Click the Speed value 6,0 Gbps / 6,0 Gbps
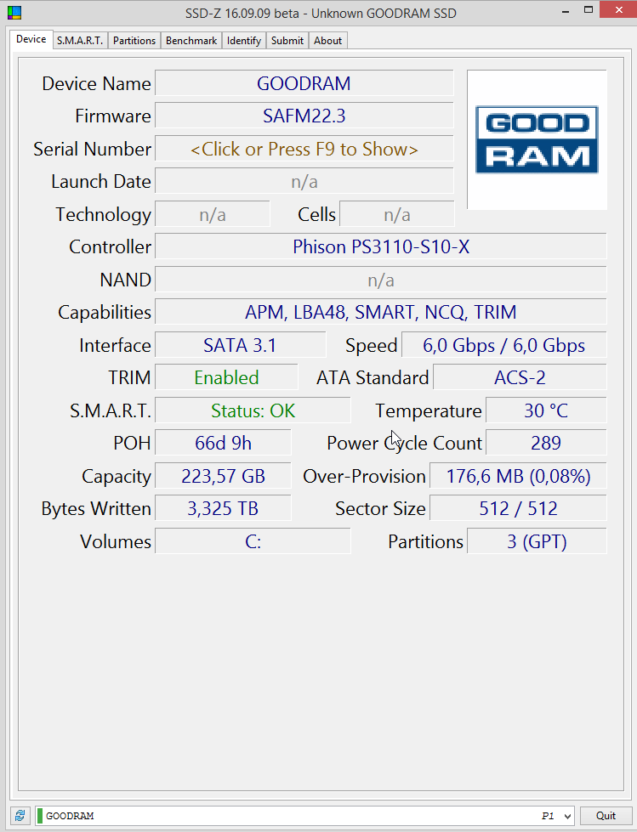 (x=503, y=345)
